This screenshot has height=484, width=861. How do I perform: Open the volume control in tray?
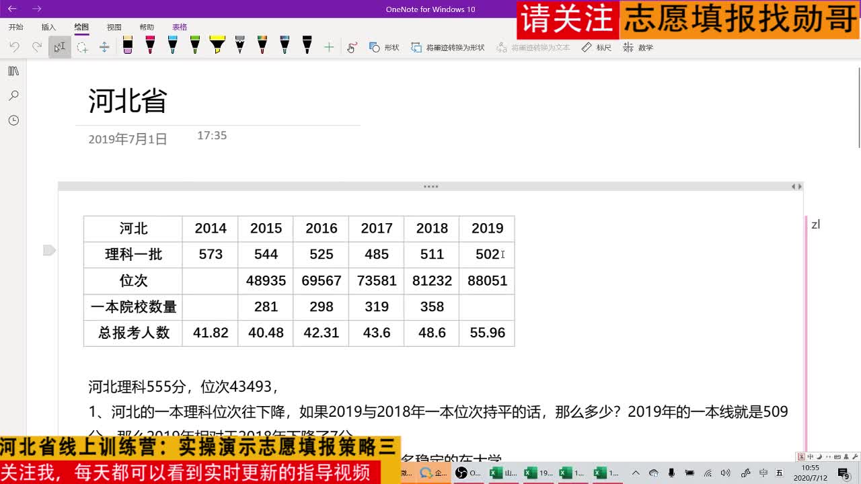[725, 473]
